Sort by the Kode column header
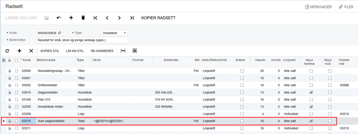 (x=27, y=60)
